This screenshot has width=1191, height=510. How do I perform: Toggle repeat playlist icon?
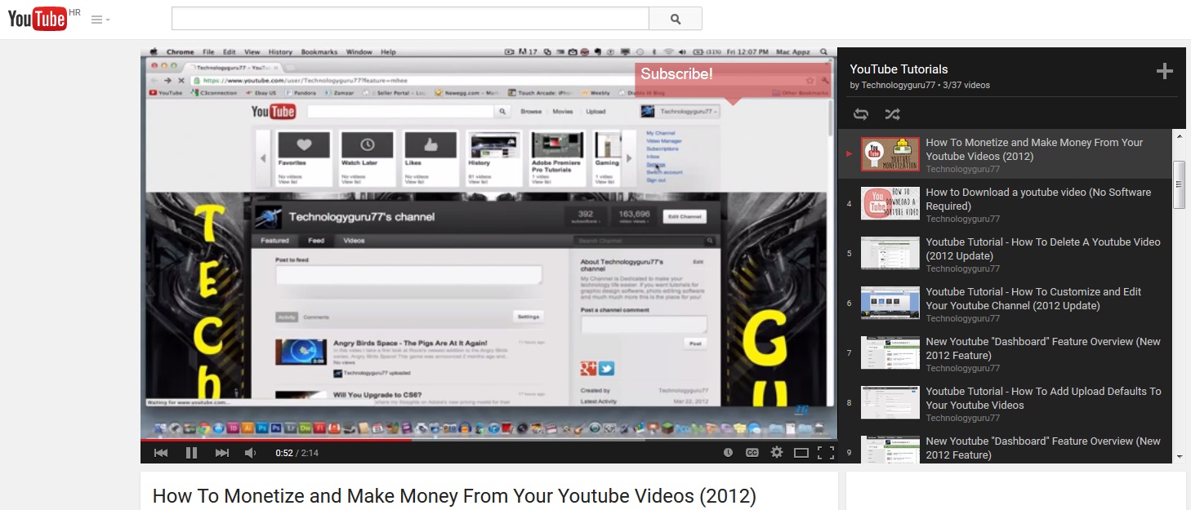point(861,114)
